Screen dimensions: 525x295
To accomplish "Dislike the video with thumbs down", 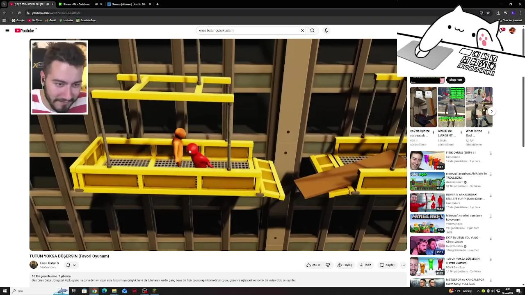I will point(328,265).
